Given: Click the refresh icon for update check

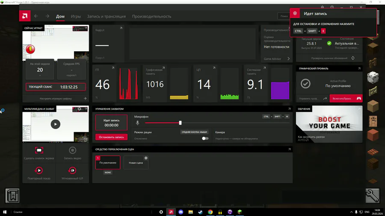Looking at the screenshot, I should (353, 58).
